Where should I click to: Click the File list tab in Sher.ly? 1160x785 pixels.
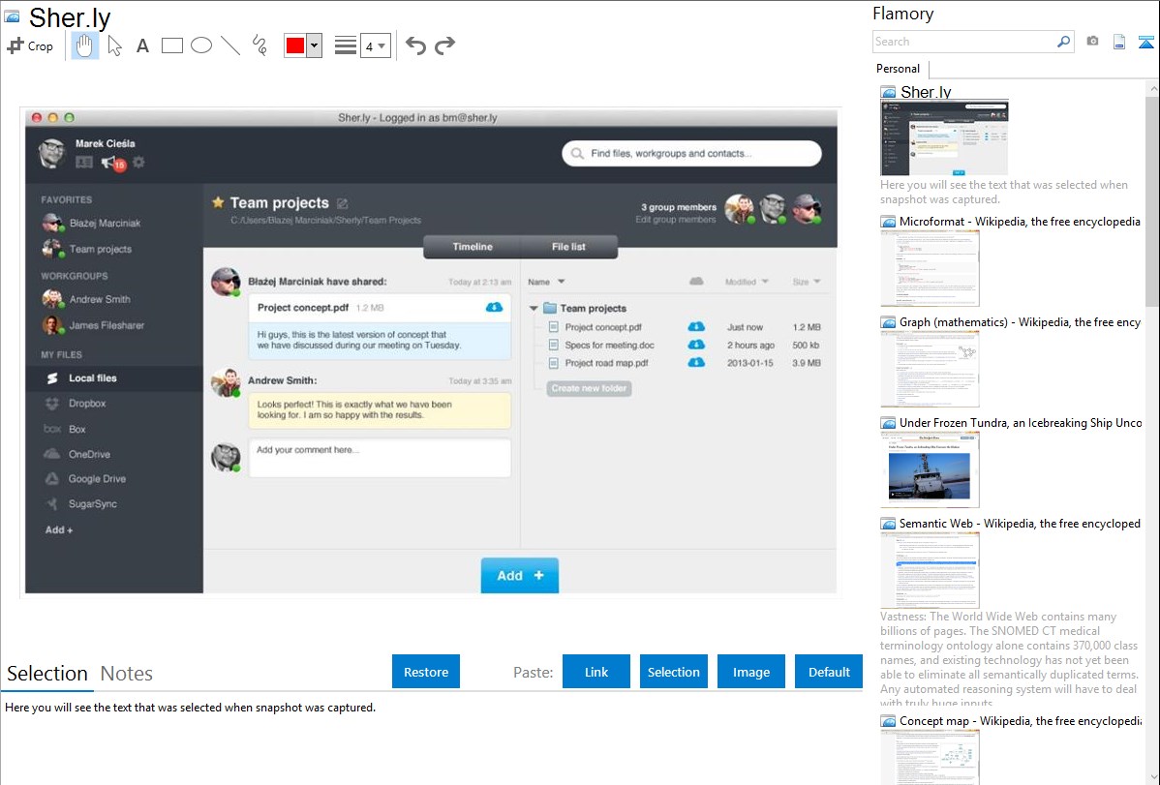click(x=569, y=247)
